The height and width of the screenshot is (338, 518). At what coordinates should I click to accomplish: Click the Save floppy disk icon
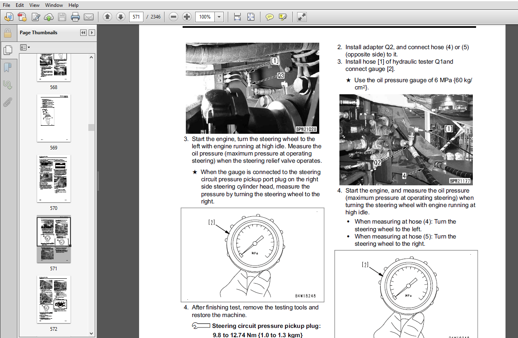pos(62,17)
